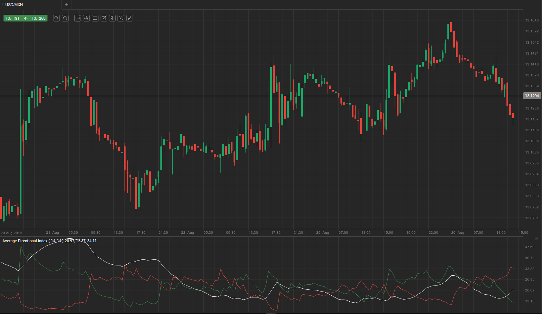Viewport: 542px width, 314px height.
Task: Zoom in the chart with the plus magnifier
Action: (65, 18)
